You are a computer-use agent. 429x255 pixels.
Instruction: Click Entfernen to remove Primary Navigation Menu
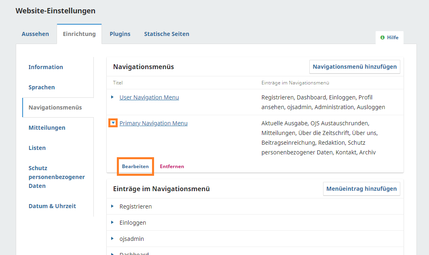172,166
